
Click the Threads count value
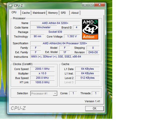pos(95,93)
